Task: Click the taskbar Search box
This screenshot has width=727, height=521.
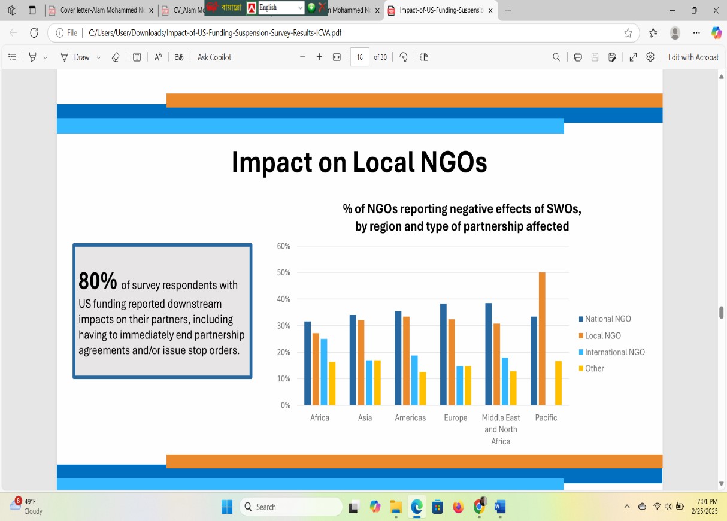Action: click(x=291, y=507)
